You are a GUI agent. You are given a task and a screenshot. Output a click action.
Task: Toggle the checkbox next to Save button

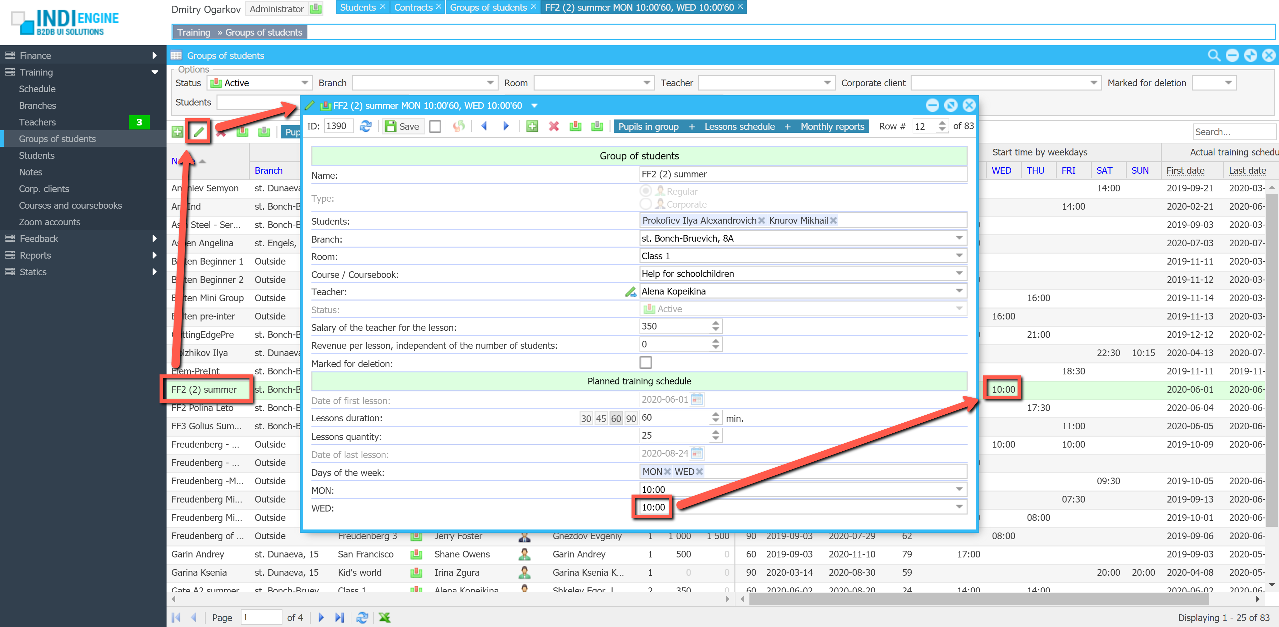435,126
